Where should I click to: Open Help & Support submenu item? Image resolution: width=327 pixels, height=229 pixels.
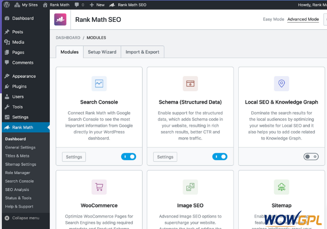click(x=19, y=207)
